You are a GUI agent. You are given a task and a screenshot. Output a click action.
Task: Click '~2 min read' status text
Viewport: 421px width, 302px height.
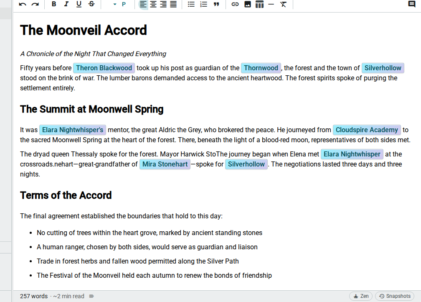tap(69, 296)
